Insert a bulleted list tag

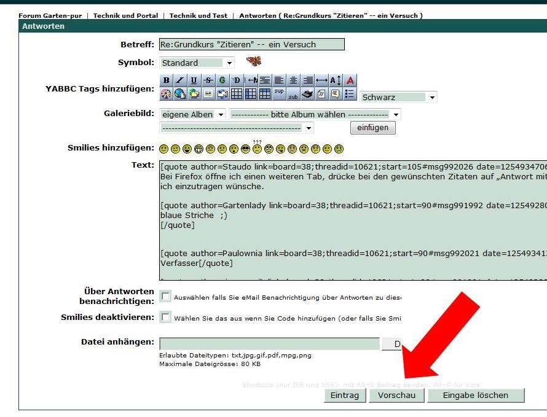click(350, 94)
